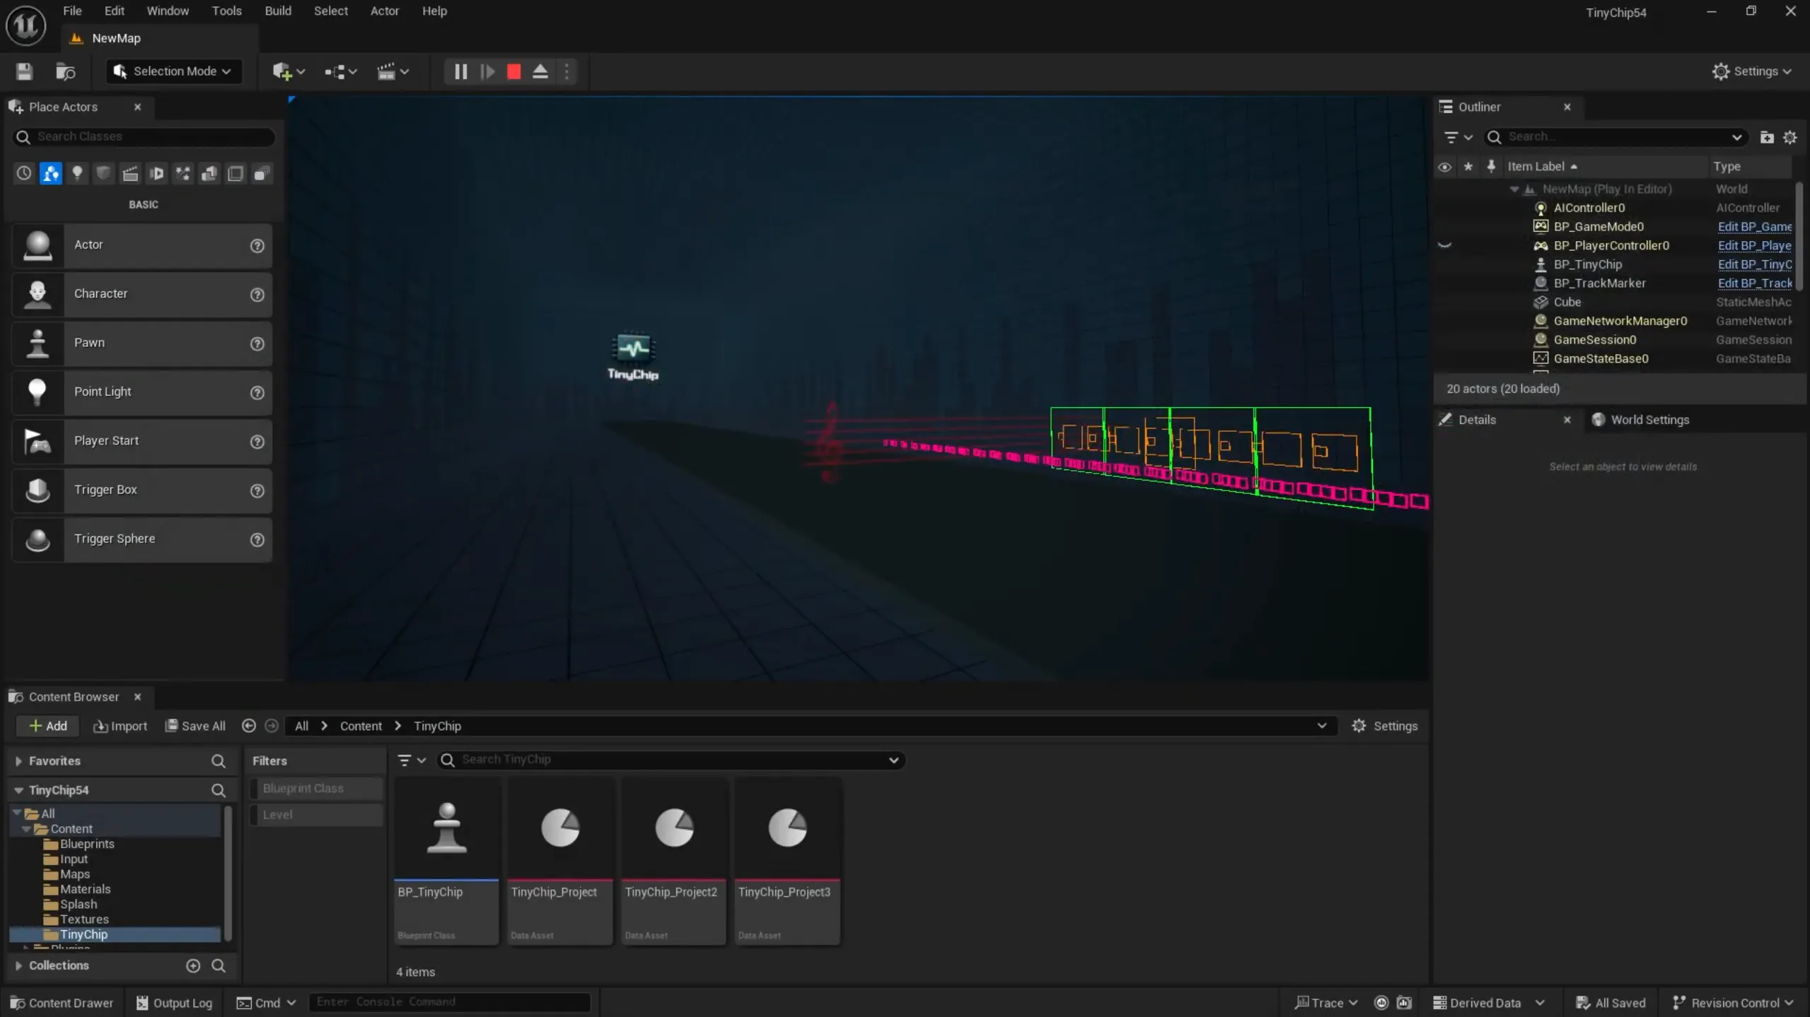1810x1017 pixels.
Task: Collapse the NewMap world row in Outliner
Action: click(x=1514, y=189)
